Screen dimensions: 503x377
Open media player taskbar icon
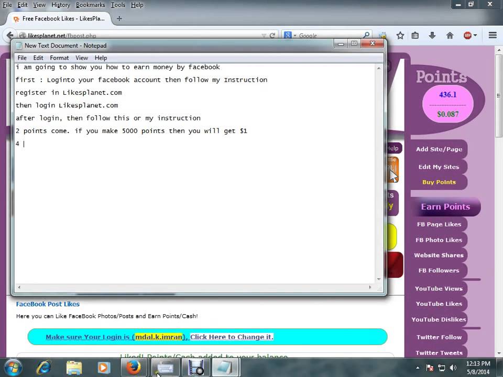103,368
